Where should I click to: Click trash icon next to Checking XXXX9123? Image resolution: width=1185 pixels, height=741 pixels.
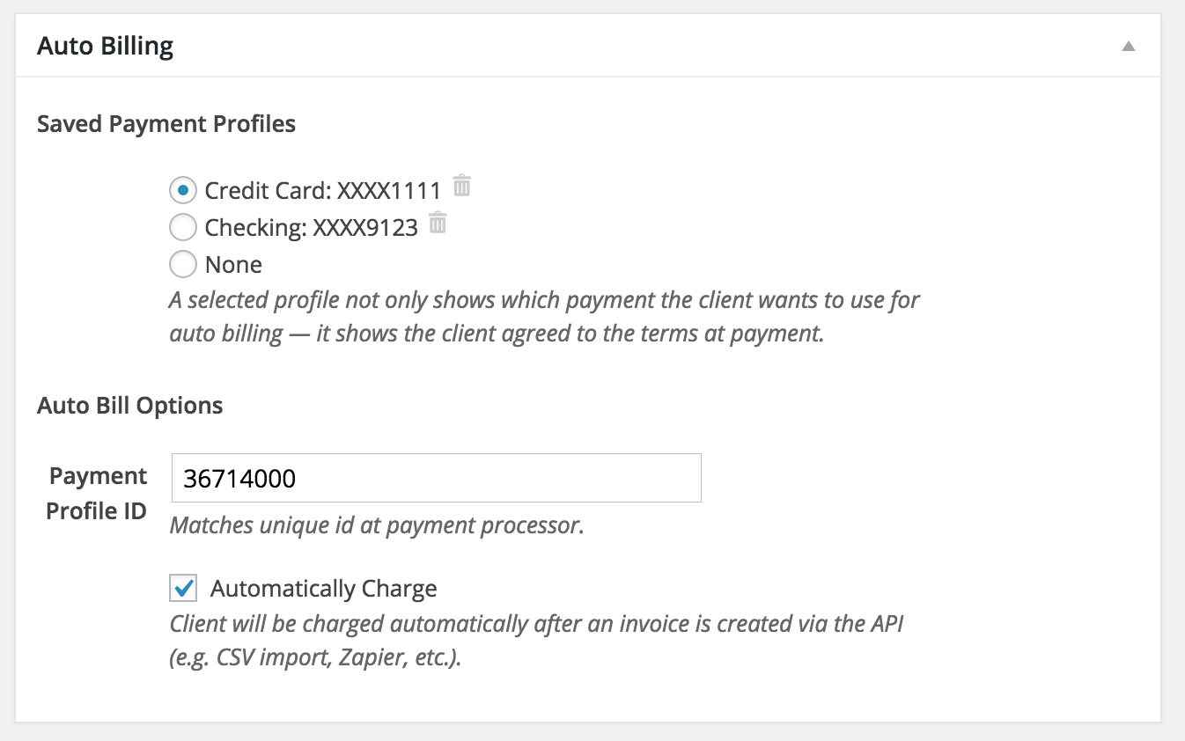[x=438, y=224]
